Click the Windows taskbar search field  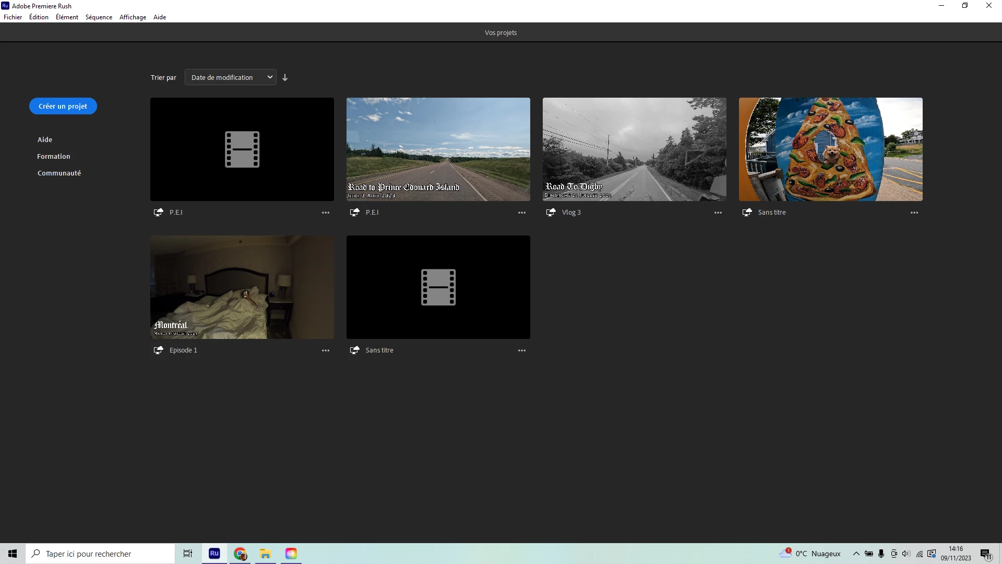coord(100,554)
